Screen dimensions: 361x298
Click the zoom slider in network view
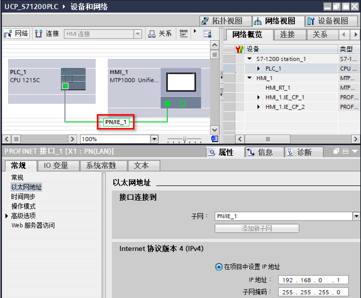(184, 139)
